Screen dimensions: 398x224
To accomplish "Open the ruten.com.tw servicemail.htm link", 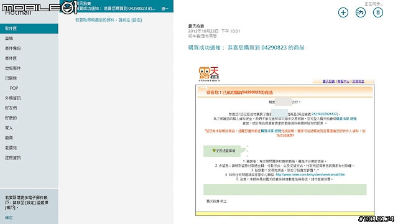I will [310, 175].
